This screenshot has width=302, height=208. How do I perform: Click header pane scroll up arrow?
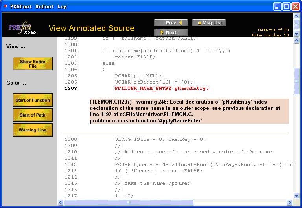pyautogui.click(x=296, y=16)
